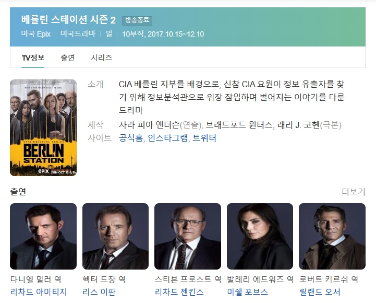The width and height of the screenshot is (376, 303).
Task: Open actor link 리스 이판
Action: (x=99, y=292)
